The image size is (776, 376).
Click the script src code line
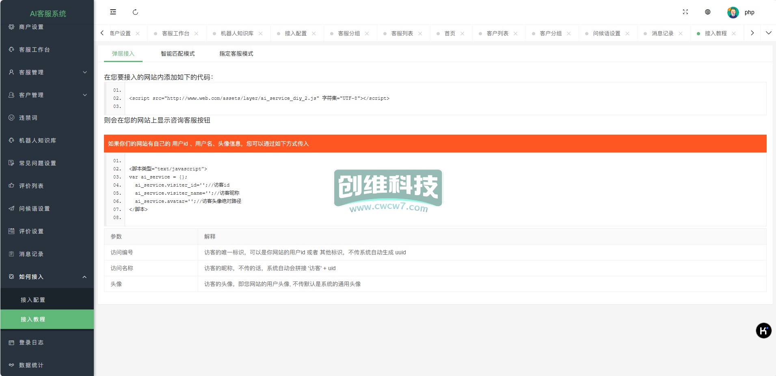259,98
